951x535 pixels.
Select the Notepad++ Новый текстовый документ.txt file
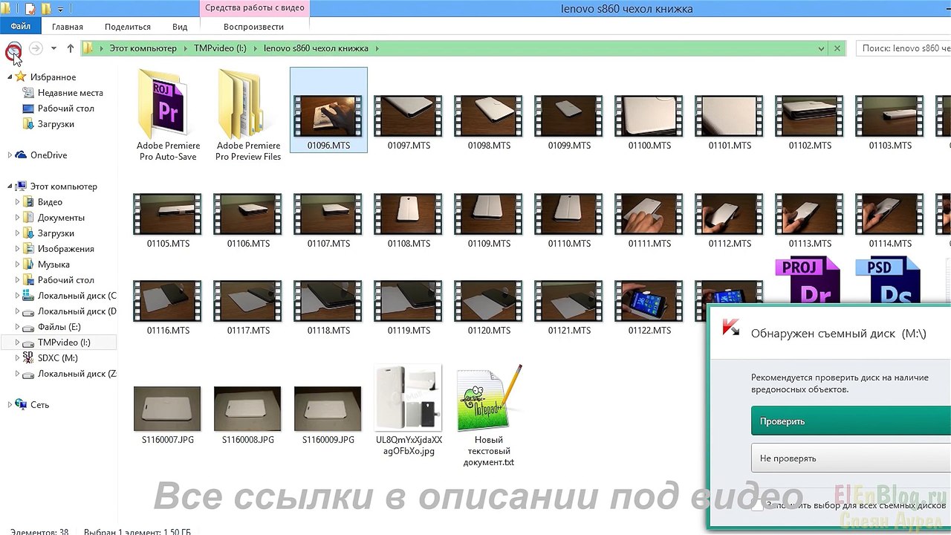tap(489, 416)
